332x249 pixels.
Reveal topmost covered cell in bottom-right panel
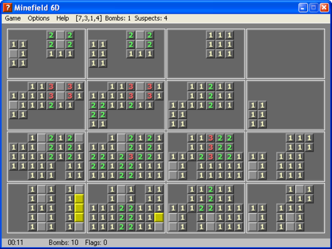pos(300,189)
